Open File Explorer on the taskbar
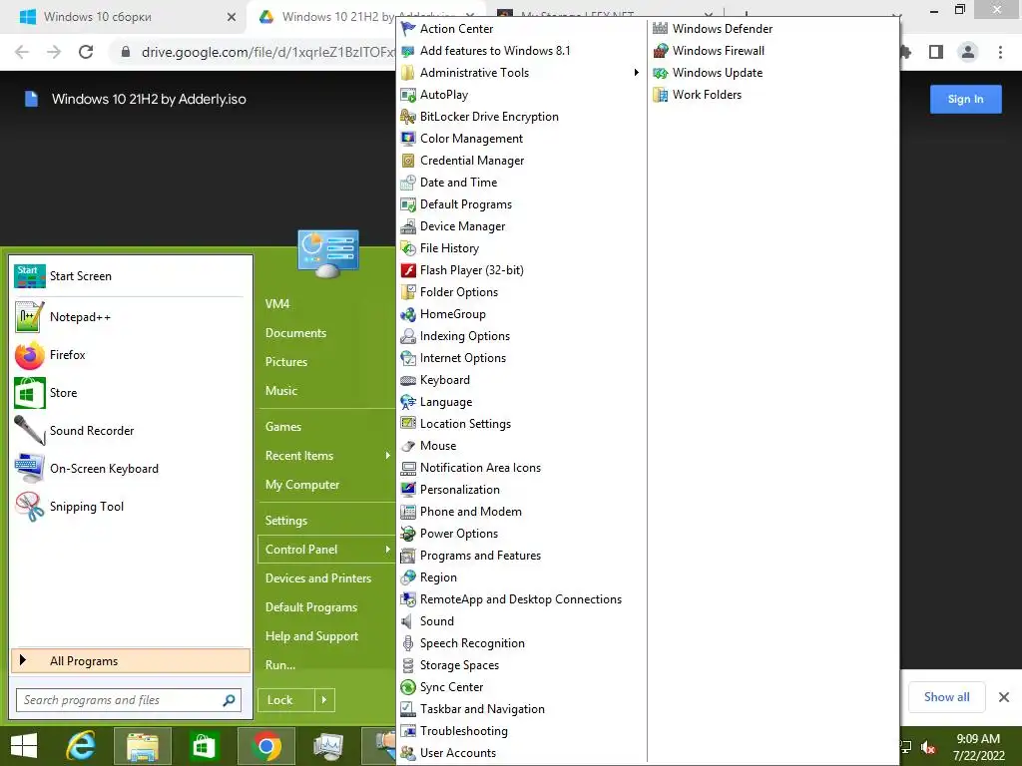The height and width of the screenshot is (766, 1022). pos(142,746)
